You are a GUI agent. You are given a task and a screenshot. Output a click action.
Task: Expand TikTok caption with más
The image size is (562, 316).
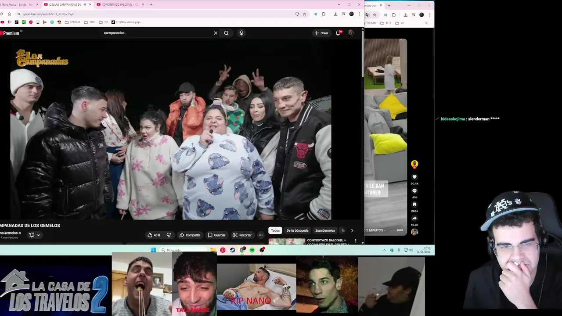[400, 230]
